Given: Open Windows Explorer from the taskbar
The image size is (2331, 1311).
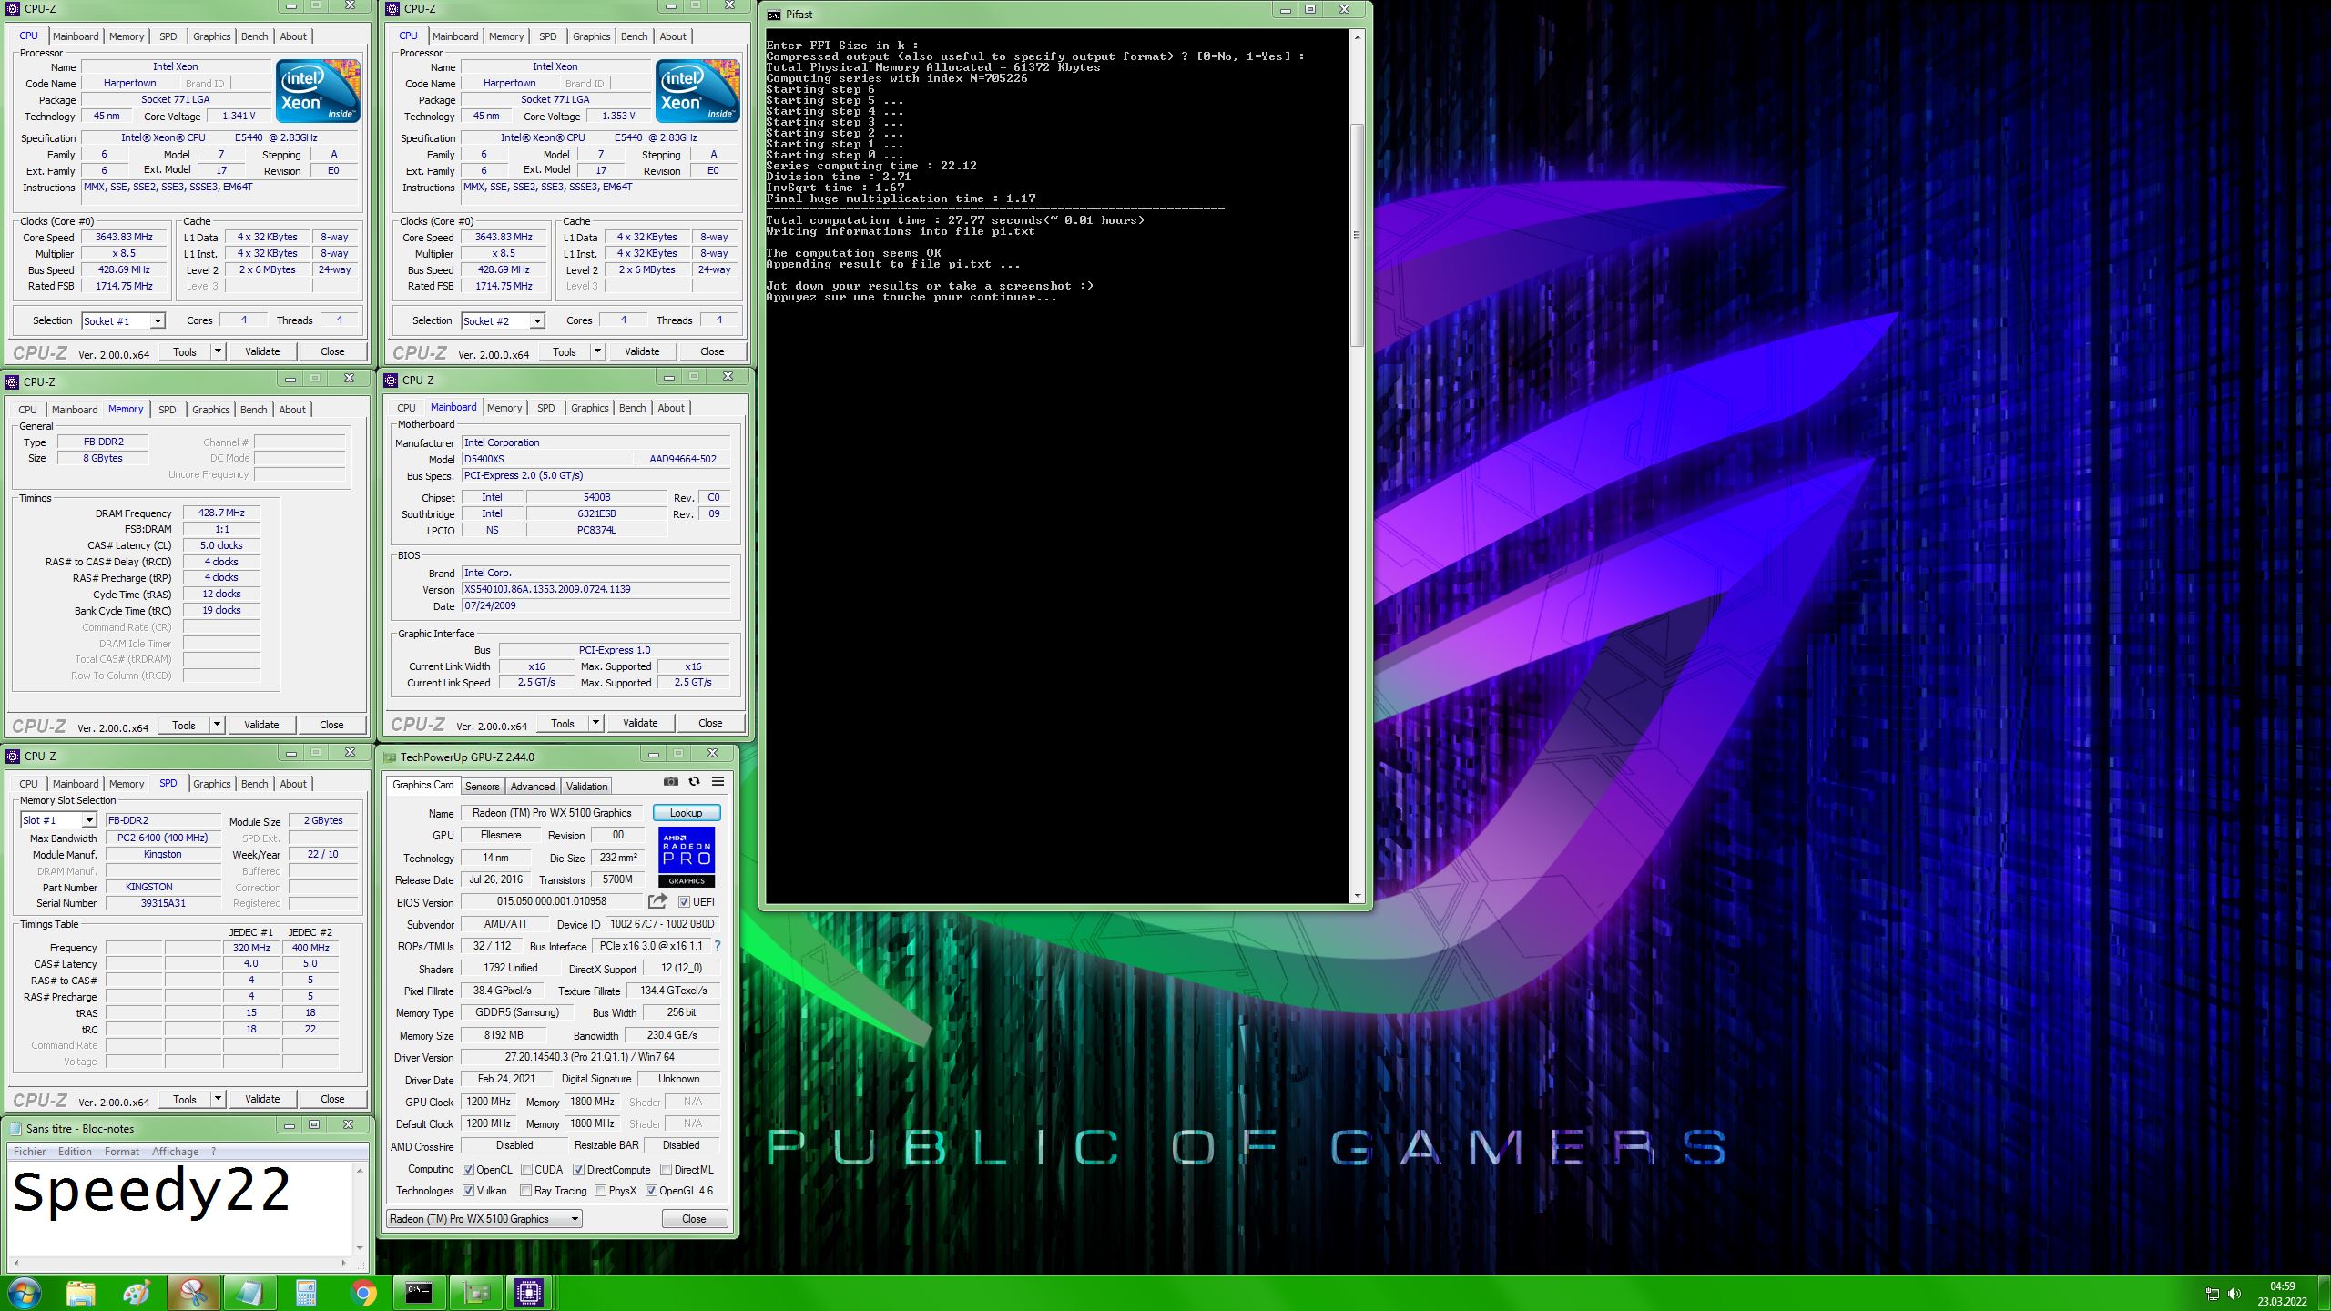Looking at the screenshot, I should click(81, 1293).
